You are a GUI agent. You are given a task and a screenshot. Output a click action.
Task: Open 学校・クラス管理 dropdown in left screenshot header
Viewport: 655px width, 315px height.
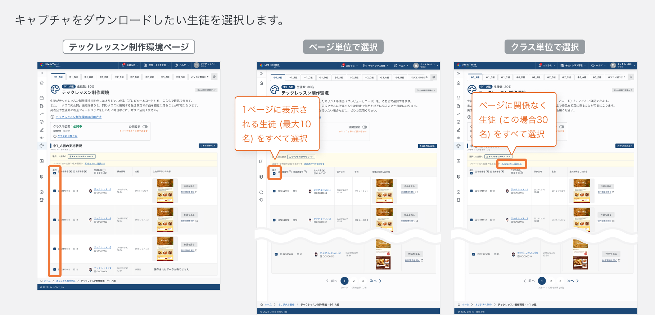click(x=157, y=65)
